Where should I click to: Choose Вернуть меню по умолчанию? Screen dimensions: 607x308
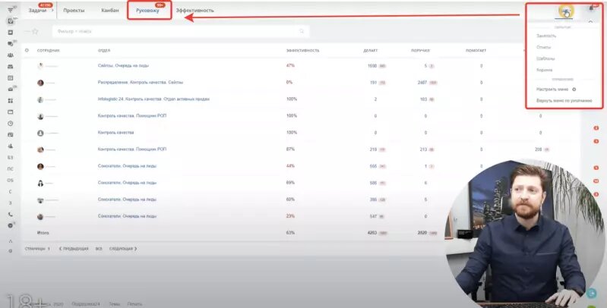[564, 101]
